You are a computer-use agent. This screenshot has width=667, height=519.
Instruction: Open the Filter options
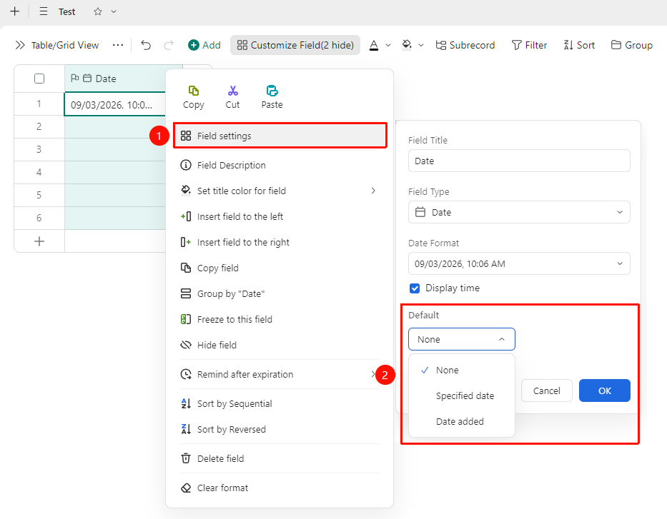pos(529,45)
